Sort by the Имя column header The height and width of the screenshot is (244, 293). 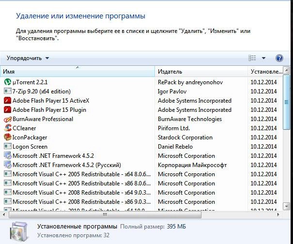point(77,71)
